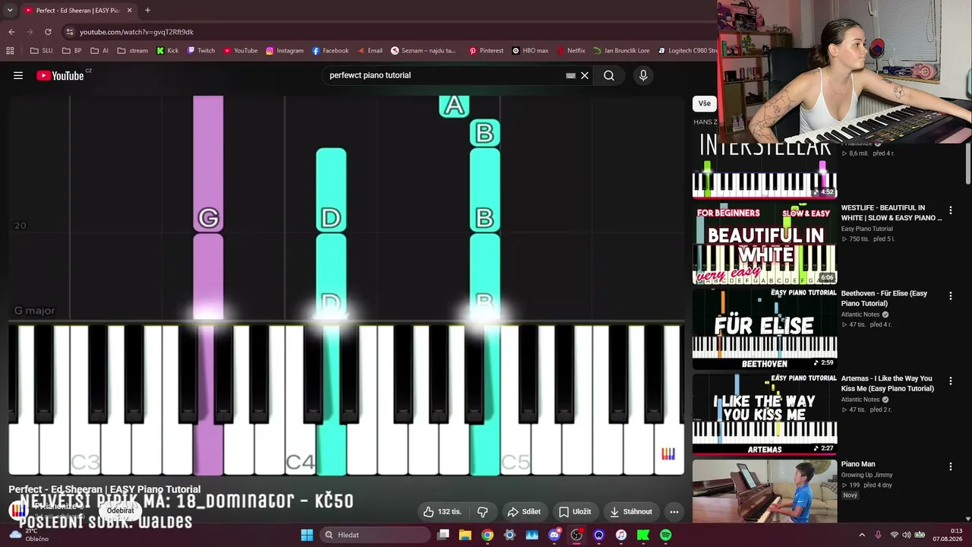
Task: Open Spotify from the taskbar
Action: click(x=665, y=535)
